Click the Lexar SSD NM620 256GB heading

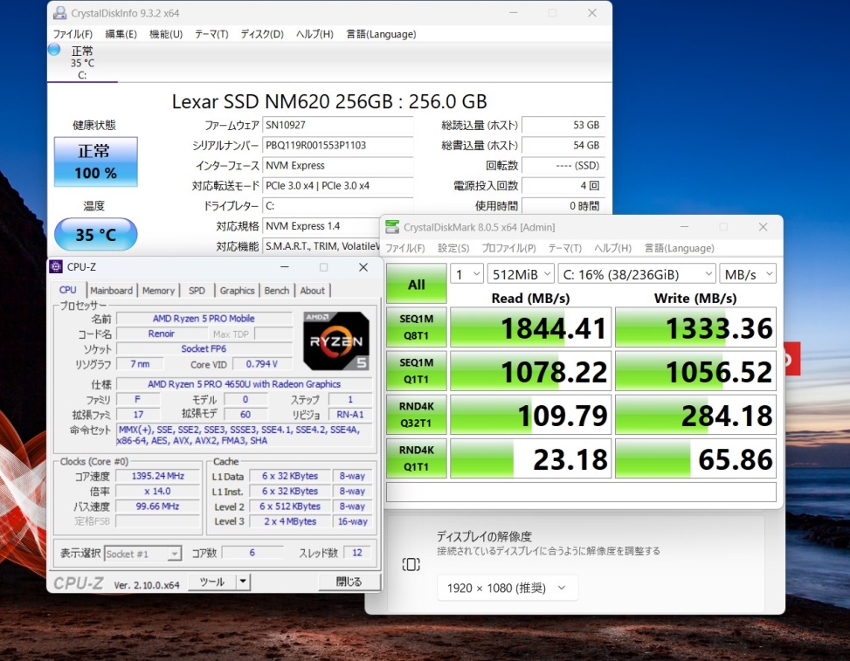329,101
